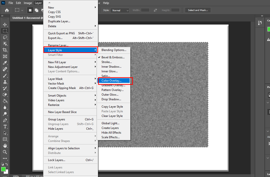Open the marquee tool preset picker arrow

coord(22,10)
